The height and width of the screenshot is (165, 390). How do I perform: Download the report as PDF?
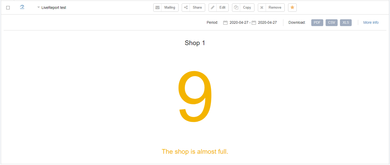point(317,23)
